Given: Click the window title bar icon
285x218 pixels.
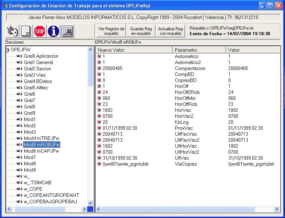Looking at the screenshot, I should [5, 6].
